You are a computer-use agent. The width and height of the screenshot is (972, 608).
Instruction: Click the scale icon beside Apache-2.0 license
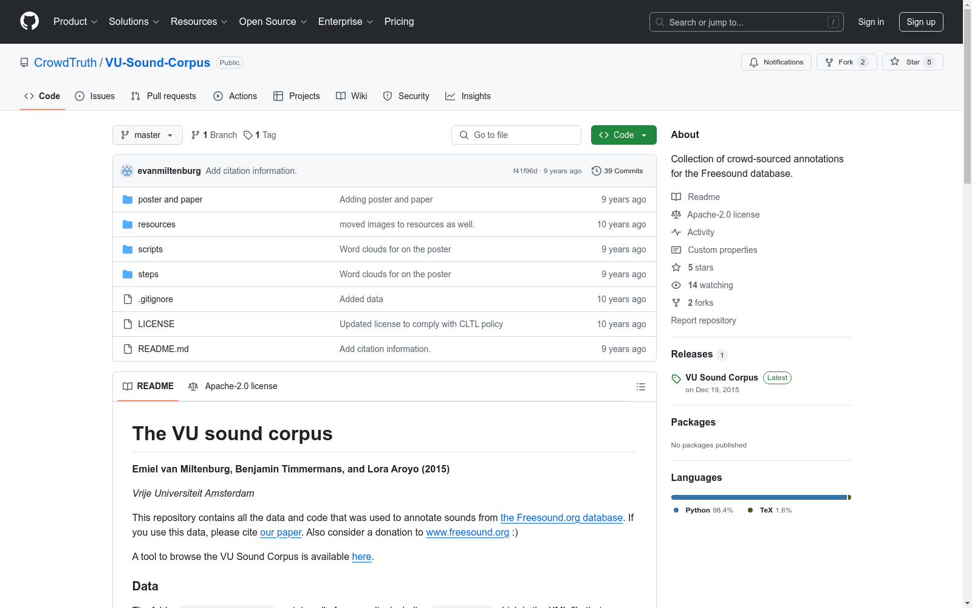coord(676,215)
